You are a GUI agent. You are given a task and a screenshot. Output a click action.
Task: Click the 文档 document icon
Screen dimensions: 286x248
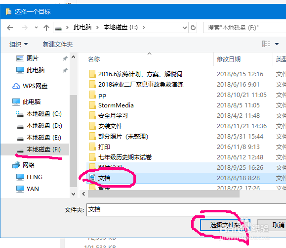pyautogui.click(x=92, y=178)
